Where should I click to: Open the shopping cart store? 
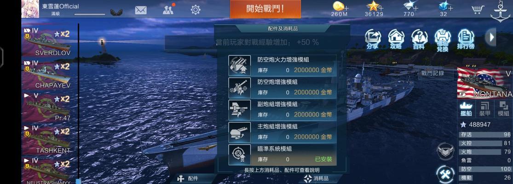pyautogui.click(x=478, y=10)
